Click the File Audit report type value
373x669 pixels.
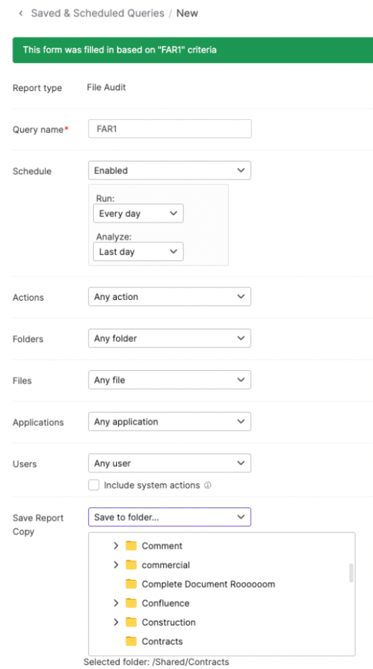[106, 88]
